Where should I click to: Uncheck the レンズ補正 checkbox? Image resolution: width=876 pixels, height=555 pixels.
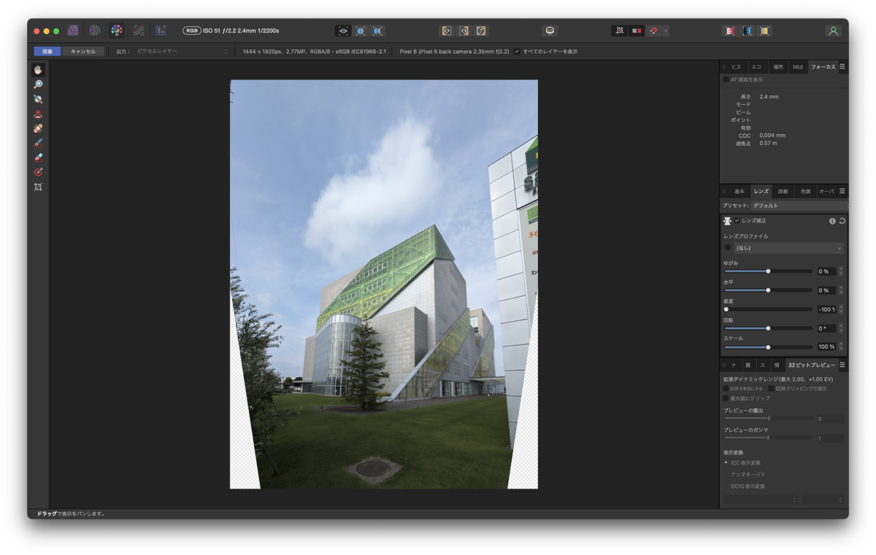[x=737, y=221]
